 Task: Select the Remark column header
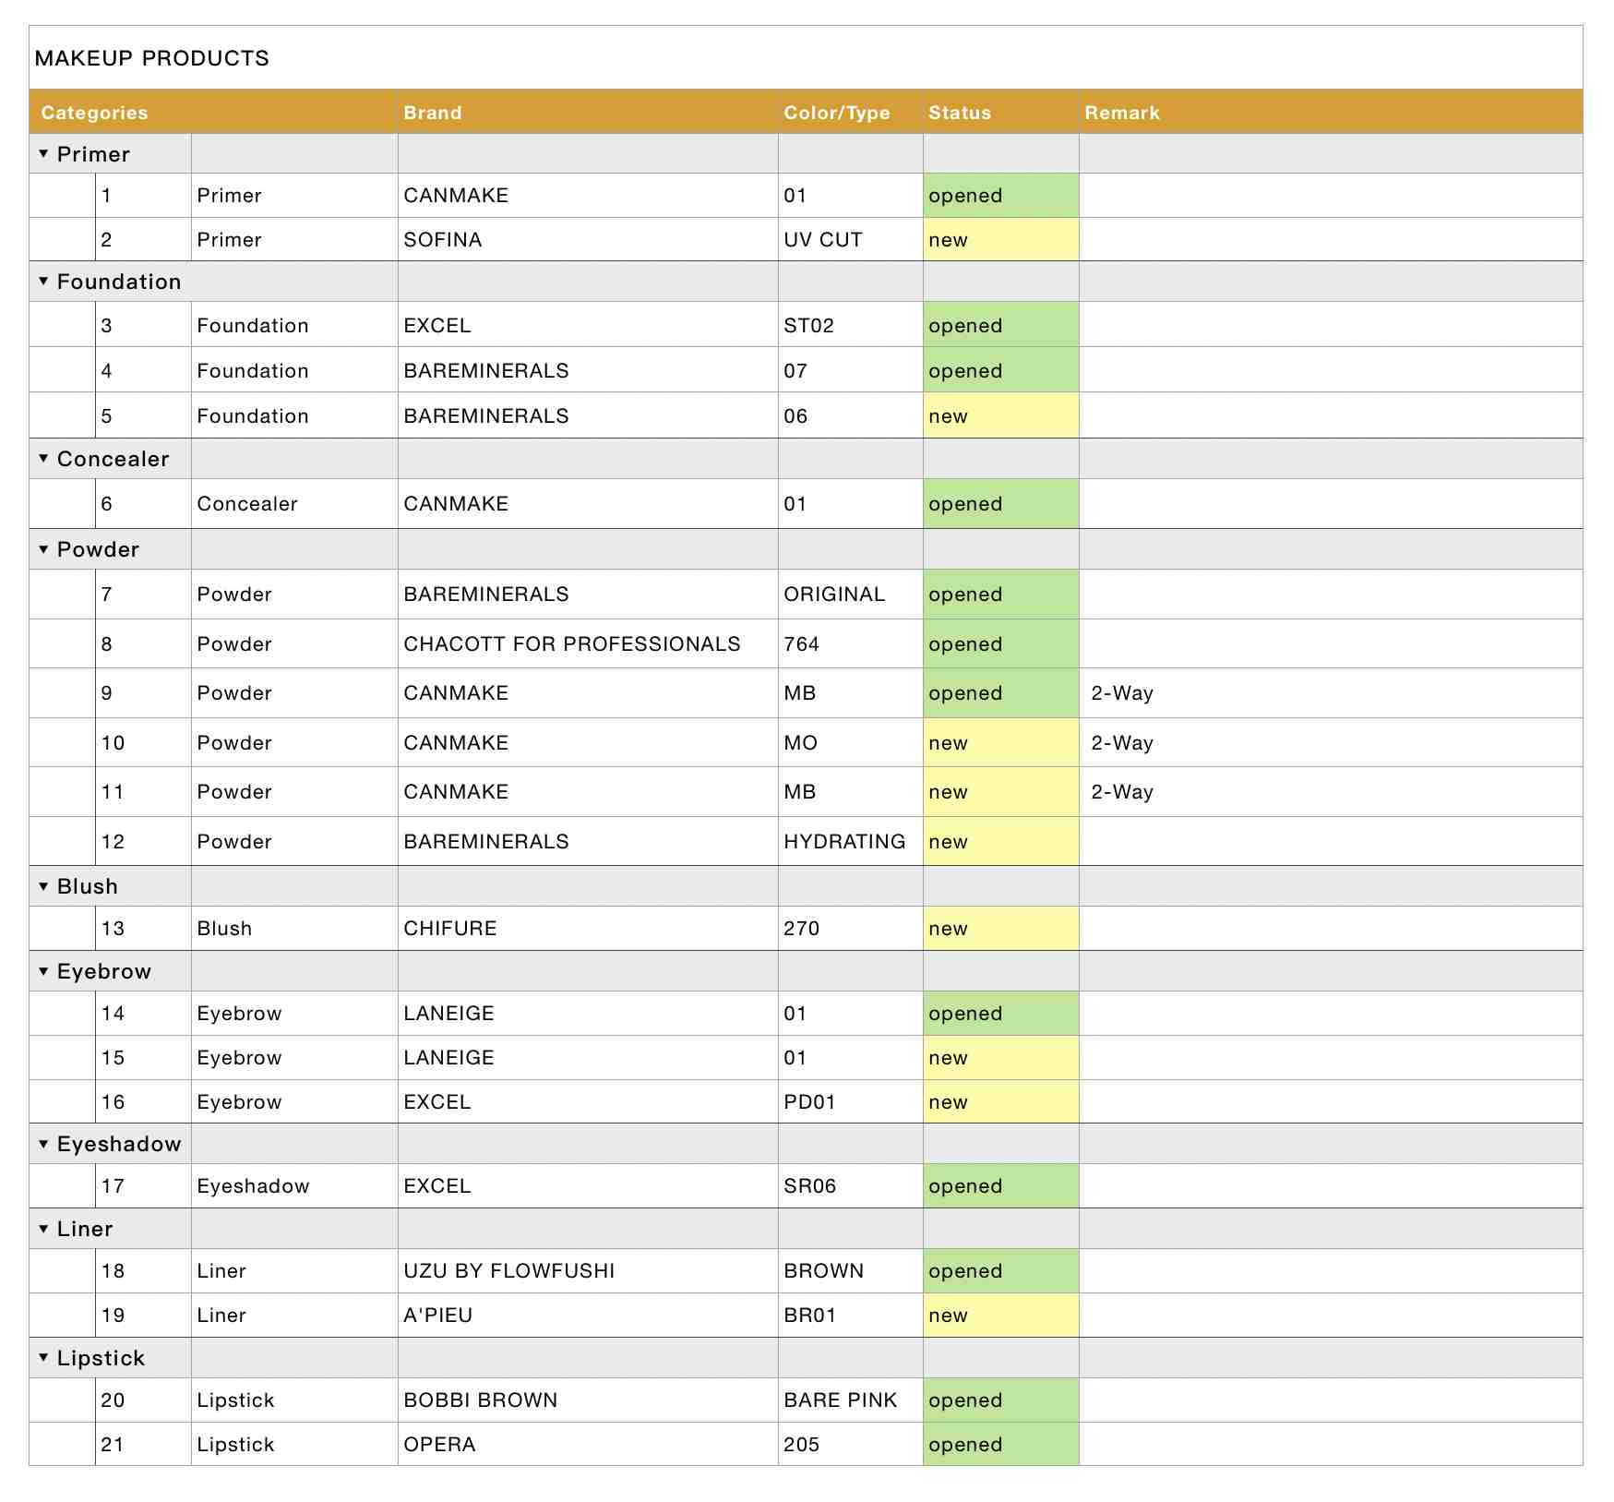[x=1331, y=112]
